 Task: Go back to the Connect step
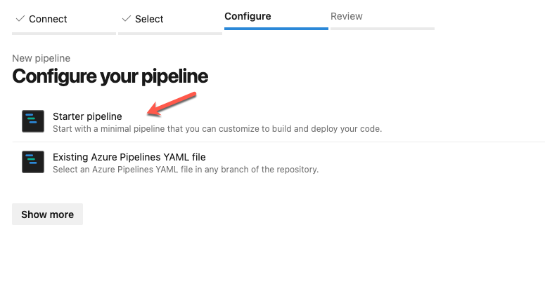tap(64, 19)
